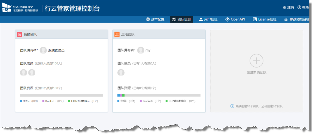Click 系统管理员 owner avatar
Screen dimensions: 312x134
click(x=43, y=50)
